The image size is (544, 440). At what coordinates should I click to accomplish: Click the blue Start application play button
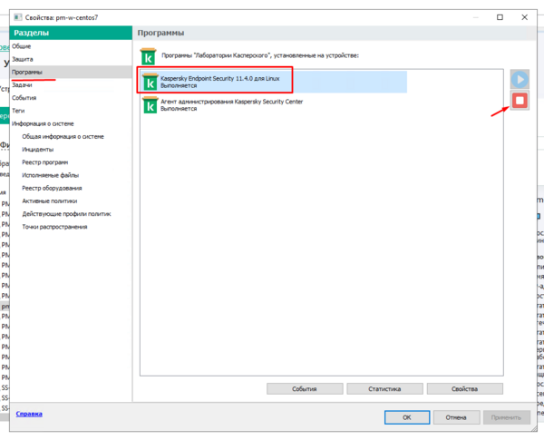[x=520, y=79]
